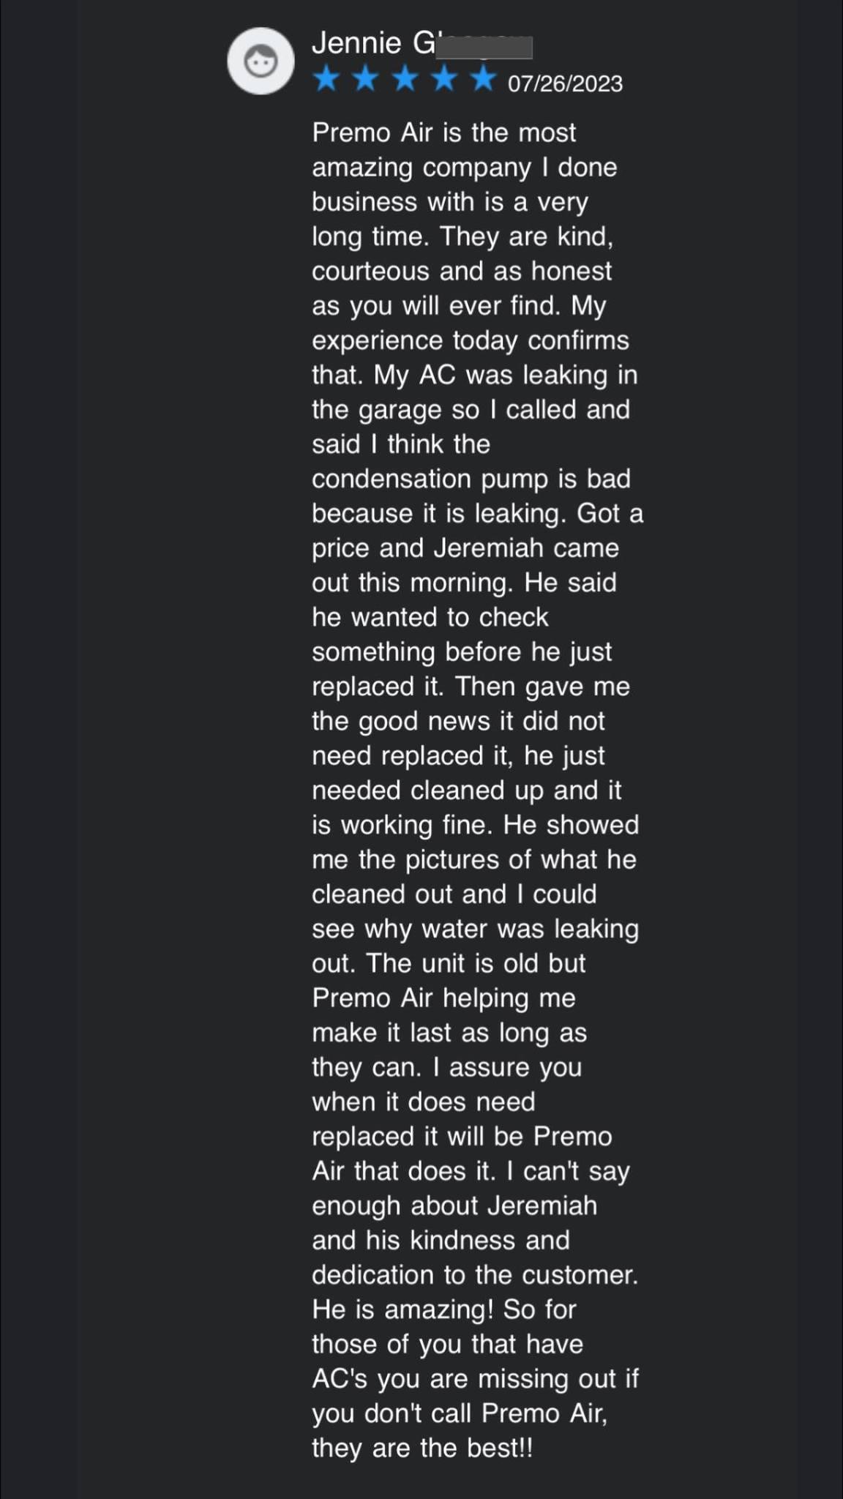Click the phrase "amazing company I done"

[464, 168]
